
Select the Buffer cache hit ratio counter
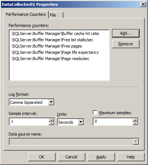55,34
